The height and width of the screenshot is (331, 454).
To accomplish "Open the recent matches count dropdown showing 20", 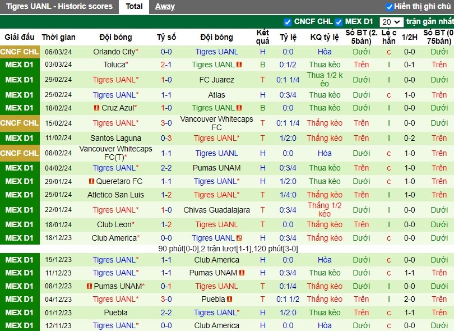I will 391,22.
